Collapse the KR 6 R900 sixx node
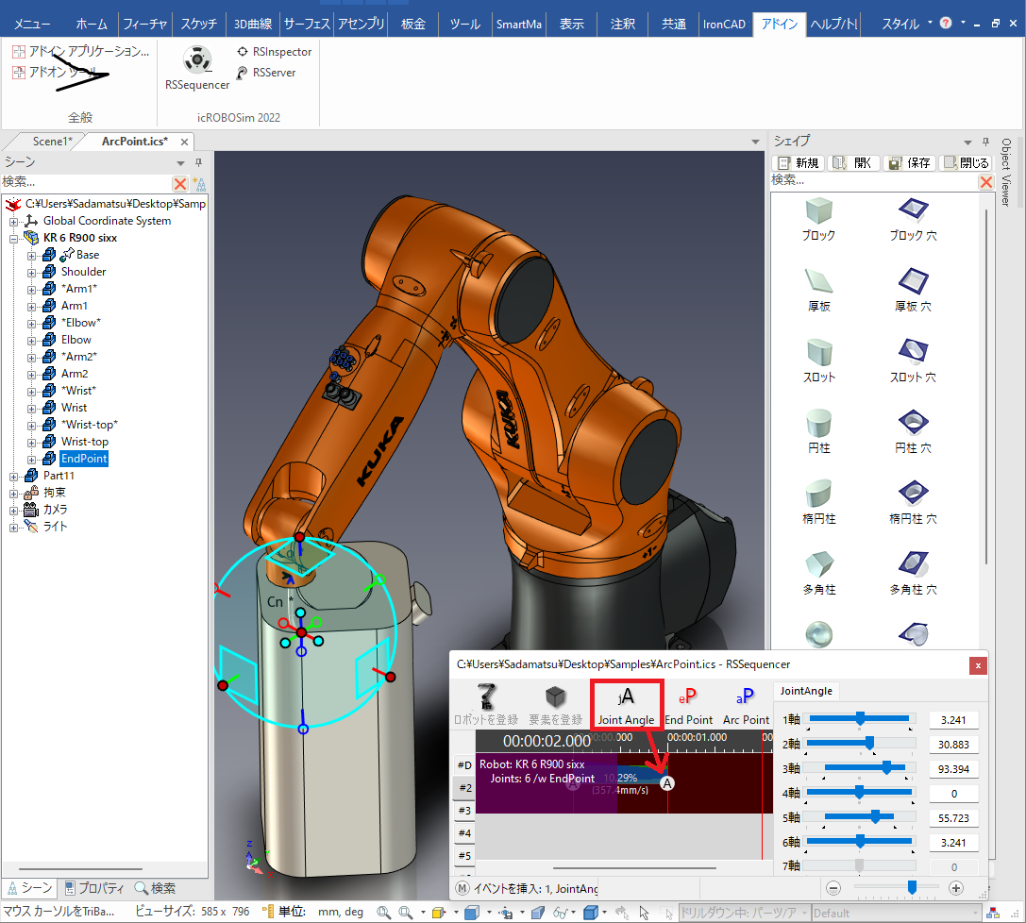 (x=14, y=238)
